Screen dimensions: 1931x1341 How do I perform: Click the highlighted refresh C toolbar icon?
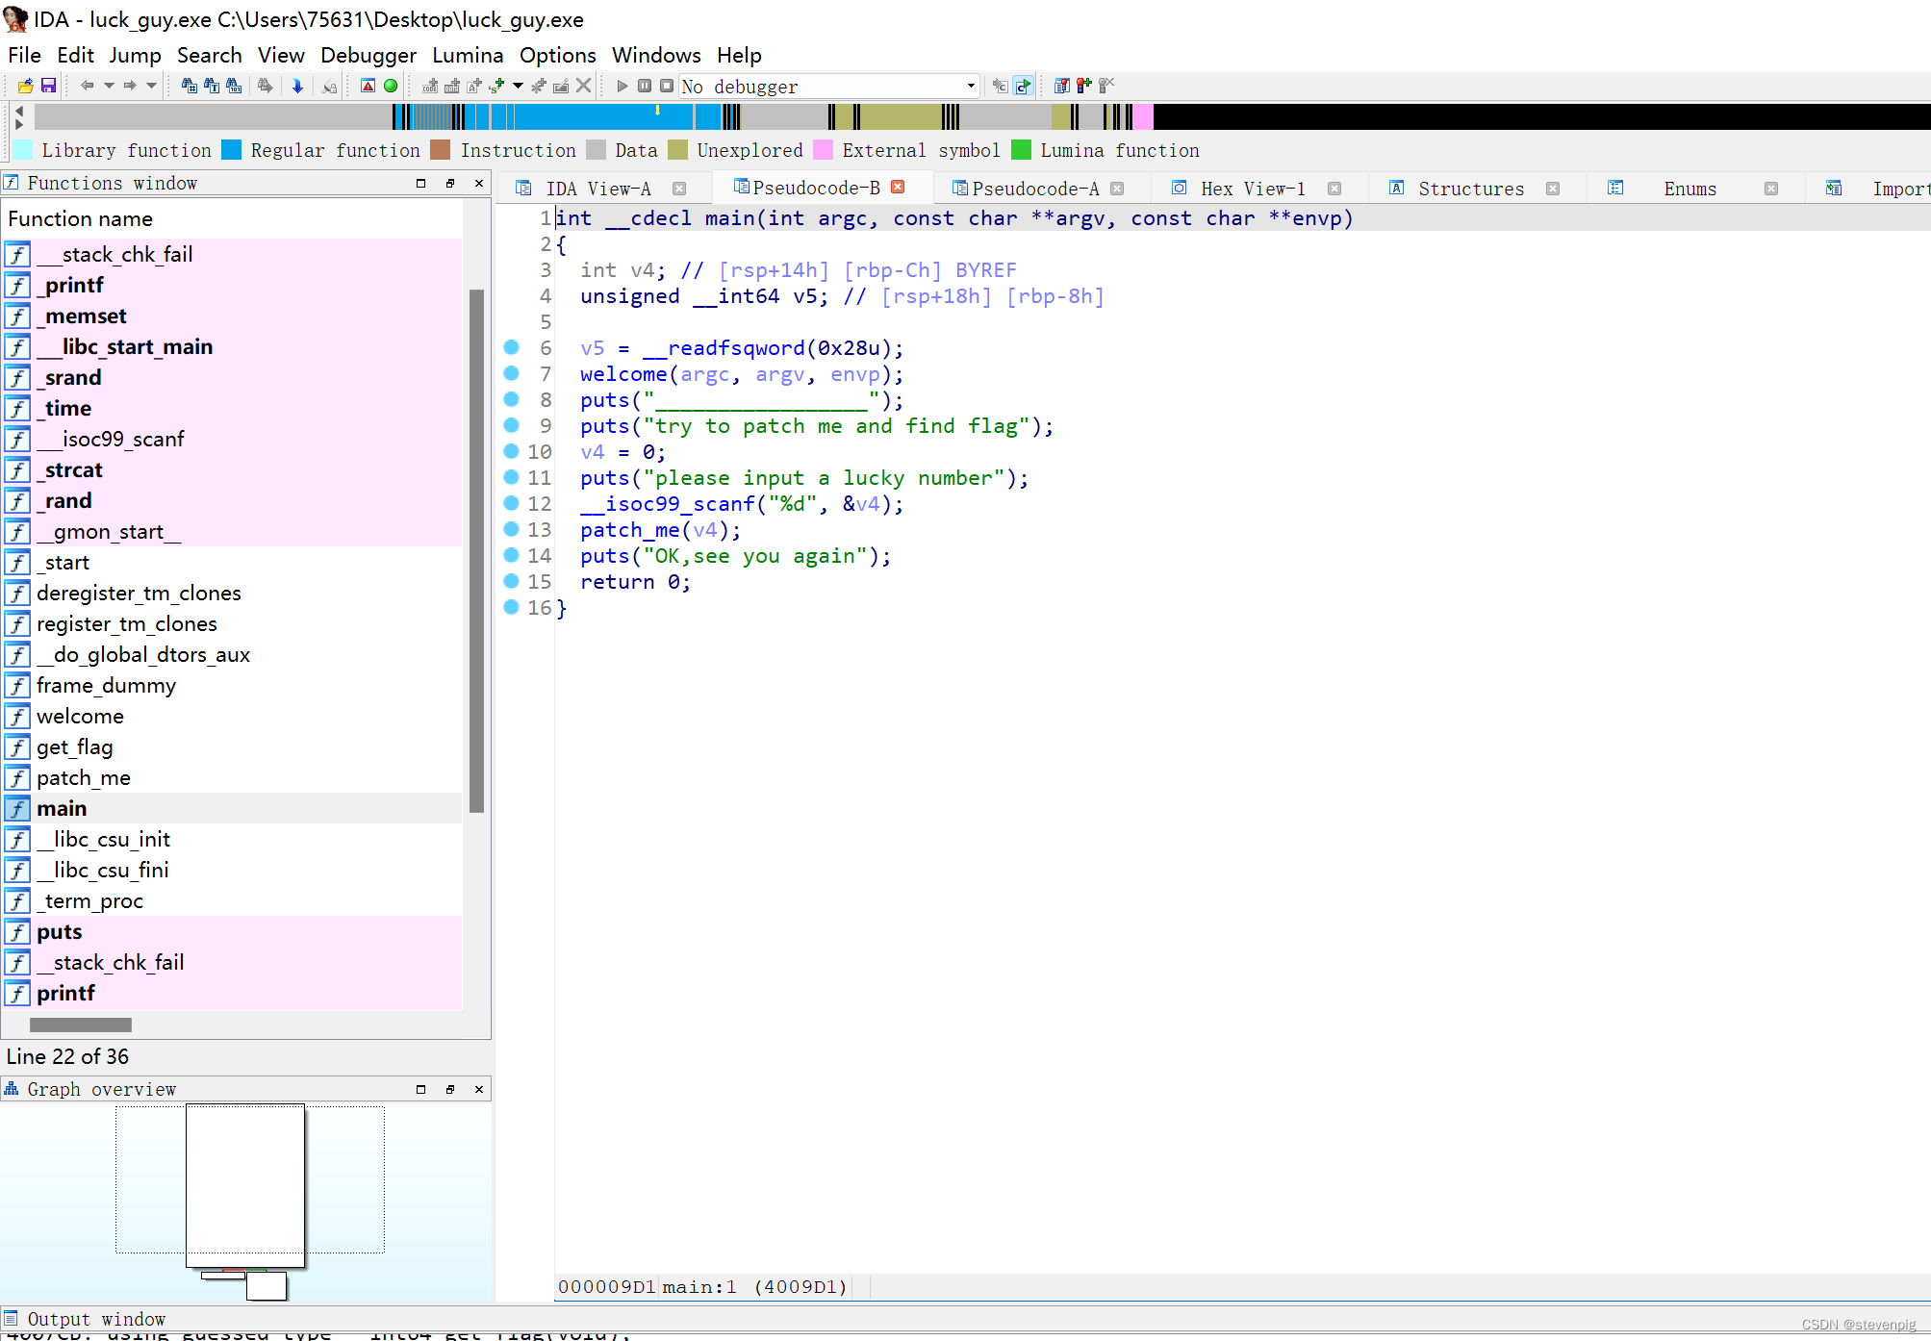[x=1023, y=86]
